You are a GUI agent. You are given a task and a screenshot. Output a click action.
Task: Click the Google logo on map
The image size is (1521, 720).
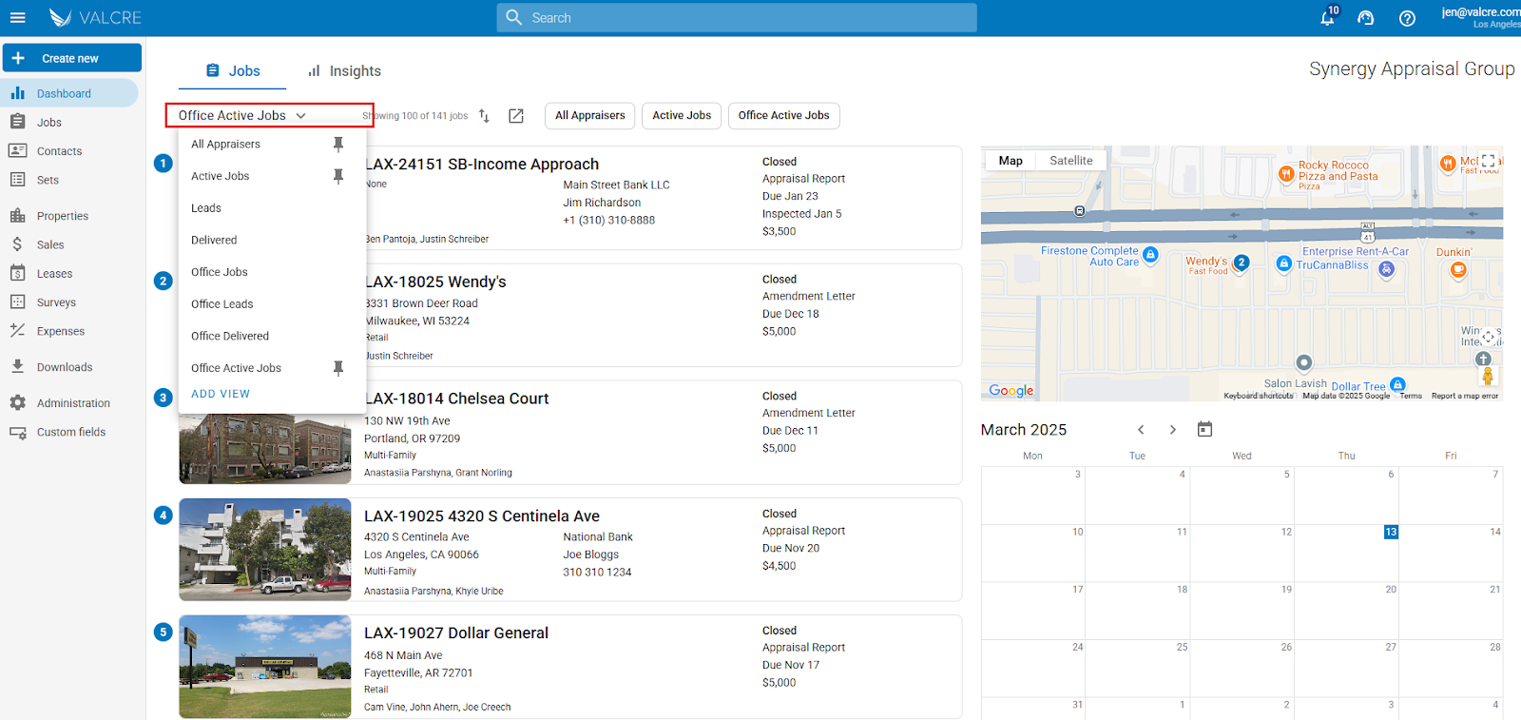click(1011, 390)
